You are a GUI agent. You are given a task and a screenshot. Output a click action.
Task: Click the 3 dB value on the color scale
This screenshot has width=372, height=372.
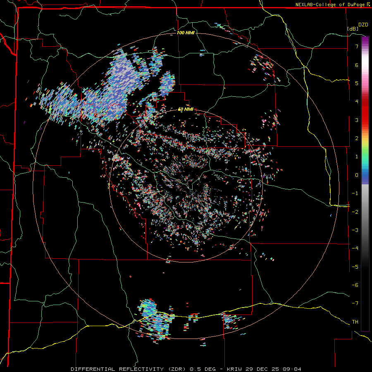click(357, 120)
